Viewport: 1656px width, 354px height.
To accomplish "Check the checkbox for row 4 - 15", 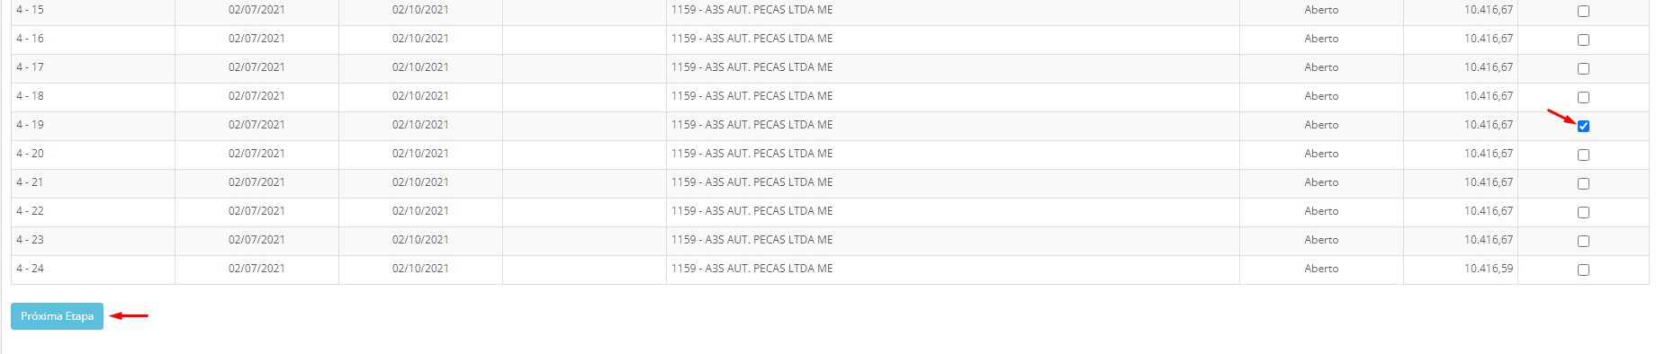I will point(1583,11).
